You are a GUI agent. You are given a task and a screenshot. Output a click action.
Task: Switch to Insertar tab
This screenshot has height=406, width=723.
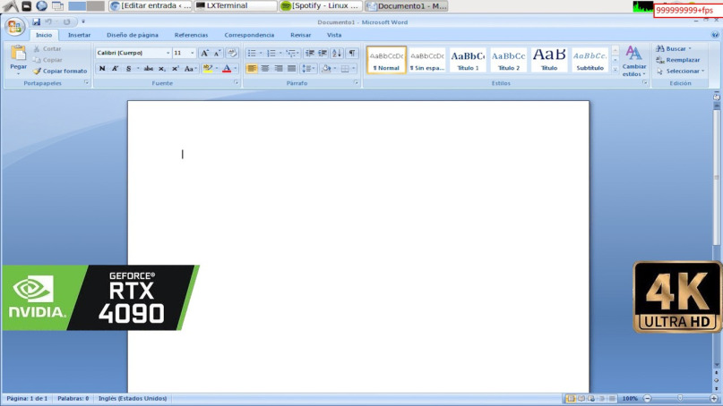(x=80, y=35)
